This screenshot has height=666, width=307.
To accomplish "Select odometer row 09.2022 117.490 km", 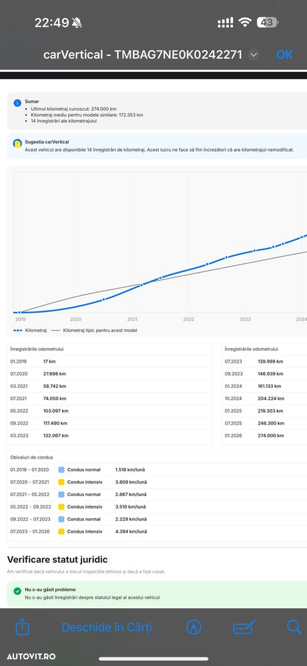I will (x=109, y=423).
